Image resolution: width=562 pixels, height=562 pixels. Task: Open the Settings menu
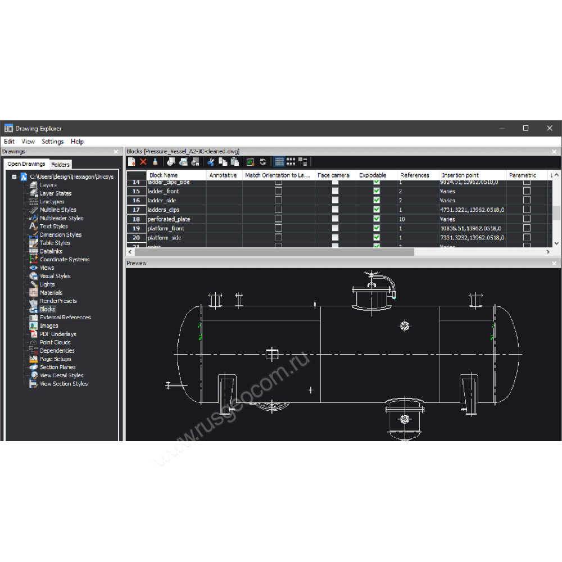click(52, 141)
